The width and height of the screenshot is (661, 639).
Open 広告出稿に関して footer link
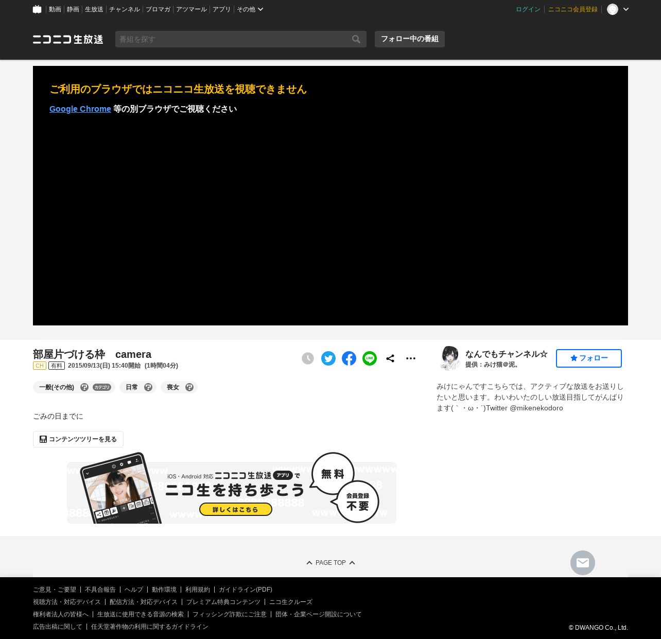58,627
